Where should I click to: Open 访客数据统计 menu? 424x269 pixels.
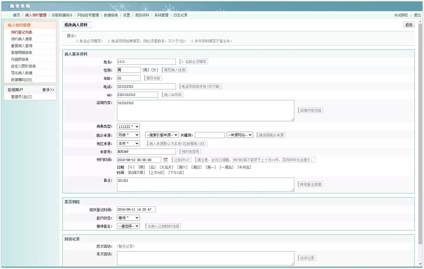62,15
